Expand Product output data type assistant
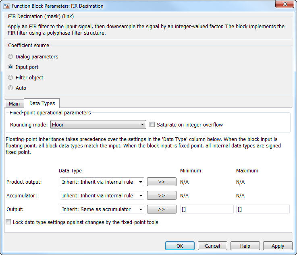Viewport: 297px width, 255px height. [x=162, y=182]
